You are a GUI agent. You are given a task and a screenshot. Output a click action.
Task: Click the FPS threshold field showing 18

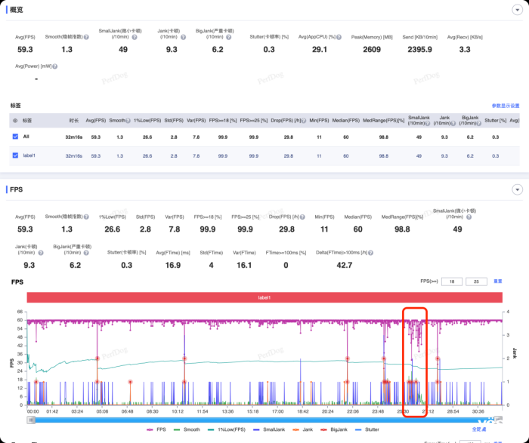[x=453, y=281]
